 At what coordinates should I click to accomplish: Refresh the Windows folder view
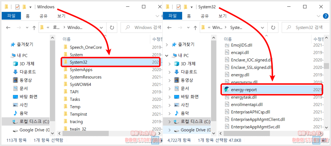coord(112,27)
